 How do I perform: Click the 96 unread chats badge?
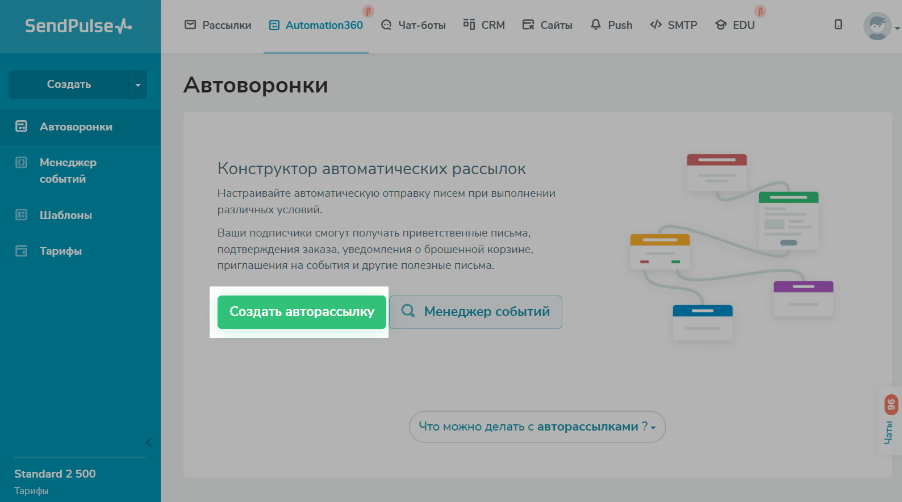891,404
